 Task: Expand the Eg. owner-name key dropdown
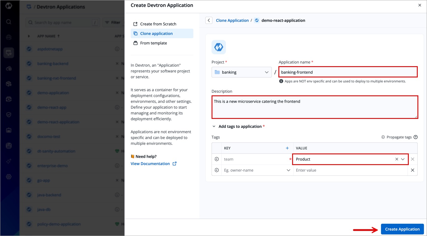288,170
